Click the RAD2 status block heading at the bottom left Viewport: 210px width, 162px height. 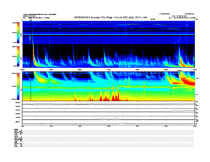16,129
